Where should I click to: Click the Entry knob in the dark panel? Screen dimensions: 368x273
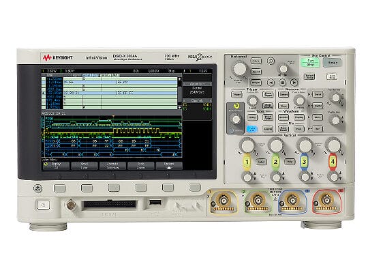point(236,119)
